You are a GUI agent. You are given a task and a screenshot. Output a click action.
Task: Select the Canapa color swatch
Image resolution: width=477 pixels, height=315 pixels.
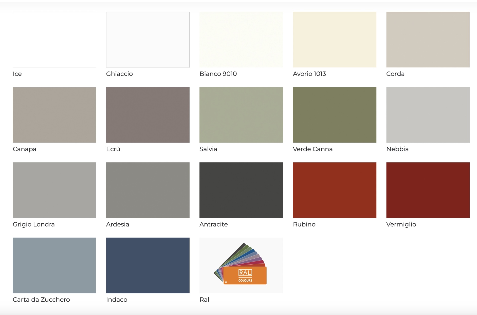point(54,115)
